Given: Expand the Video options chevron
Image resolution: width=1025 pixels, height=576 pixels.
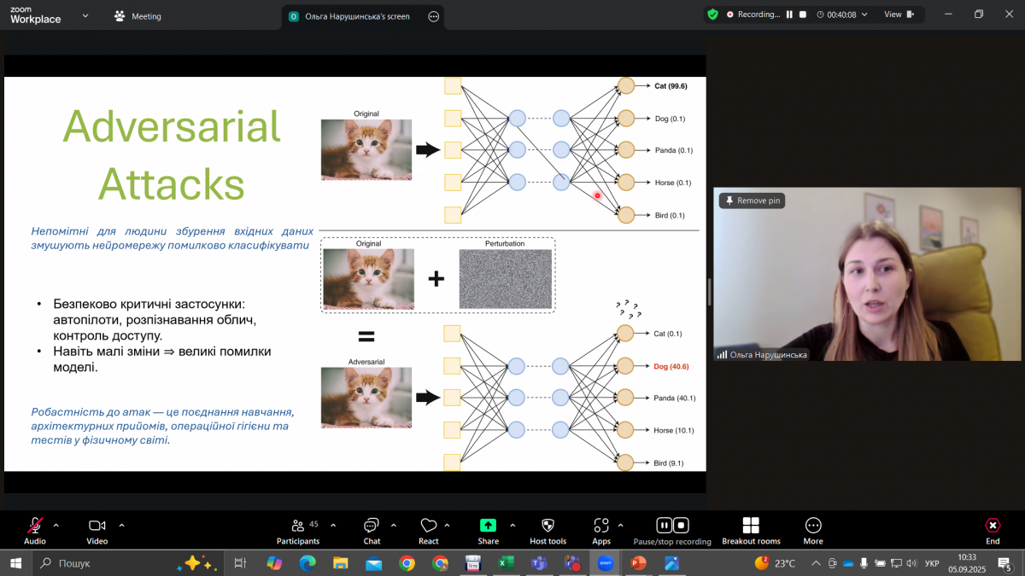Looking at the screenshot, I should [121, 525].
